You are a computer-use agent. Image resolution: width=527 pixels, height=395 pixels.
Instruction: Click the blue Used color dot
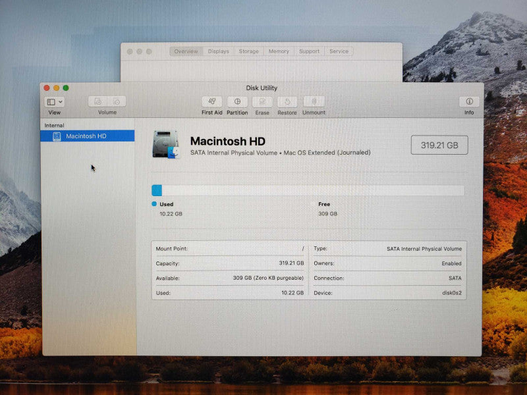pyautogui.click(x=154, y=204)
